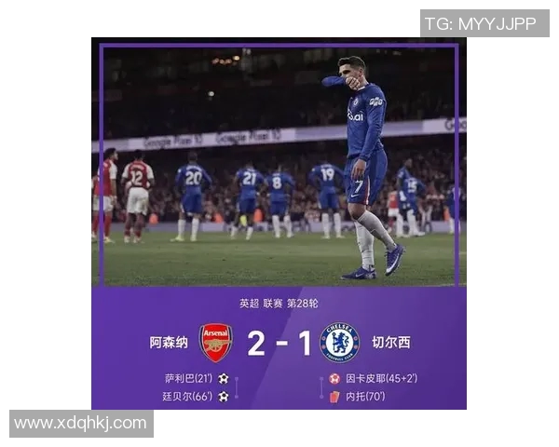This screenshot has height=447, width=559.
Task: Select event entry 内托(70')
Action: [365, 397]
